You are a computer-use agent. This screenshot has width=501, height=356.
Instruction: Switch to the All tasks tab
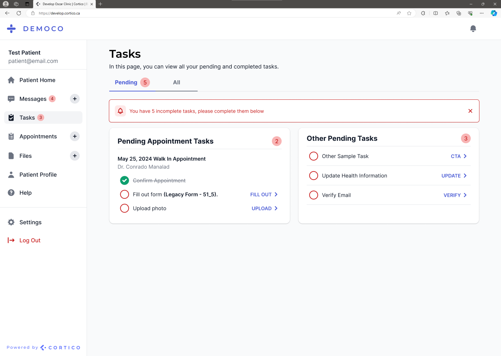176,82
